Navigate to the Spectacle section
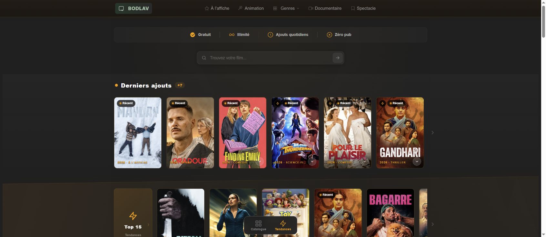Image resolution: width=546 pixels, height=237 pixels. pos(363,8)
